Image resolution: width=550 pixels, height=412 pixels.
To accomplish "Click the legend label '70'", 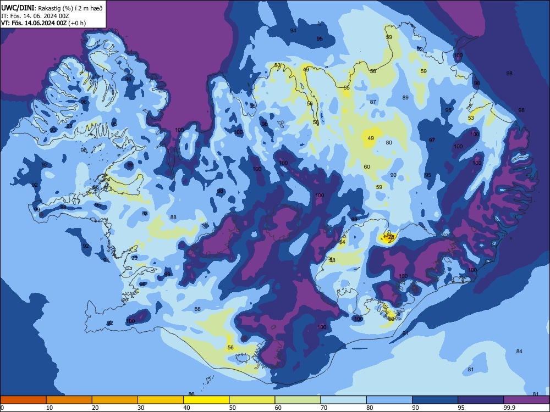I will pos(324,408).
